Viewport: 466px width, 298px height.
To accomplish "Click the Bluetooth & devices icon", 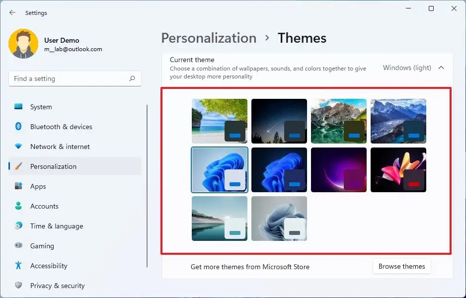I will [x=18, y=127].
